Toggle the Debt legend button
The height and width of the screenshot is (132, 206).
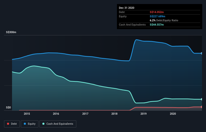pos(12,124)
